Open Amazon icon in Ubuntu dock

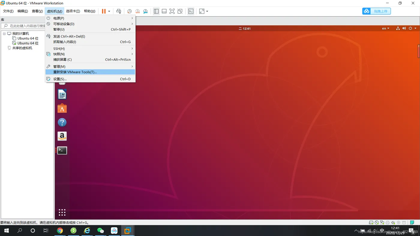coord(62,136)
